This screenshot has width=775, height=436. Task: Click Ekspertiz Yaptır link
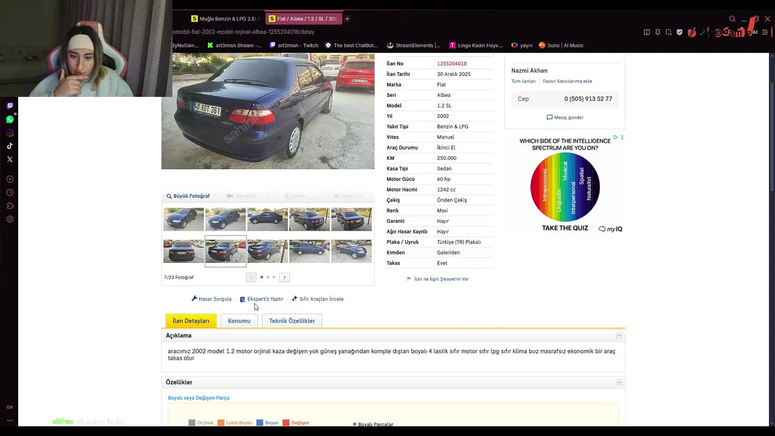[262, 299]
